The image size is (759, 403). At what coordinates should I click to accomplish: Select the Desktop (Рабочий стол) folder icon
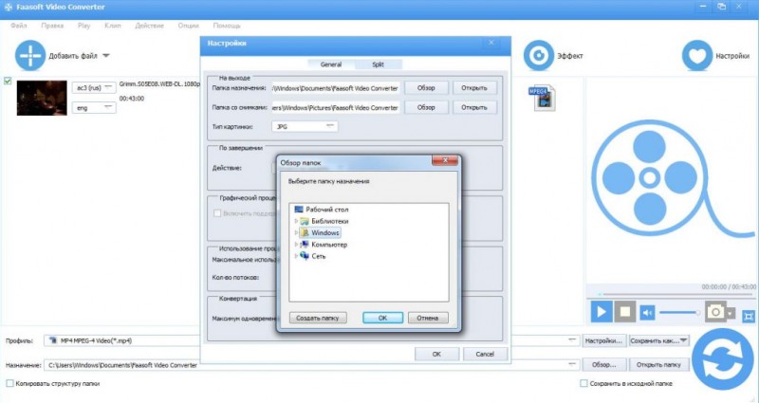pos(299,210)
